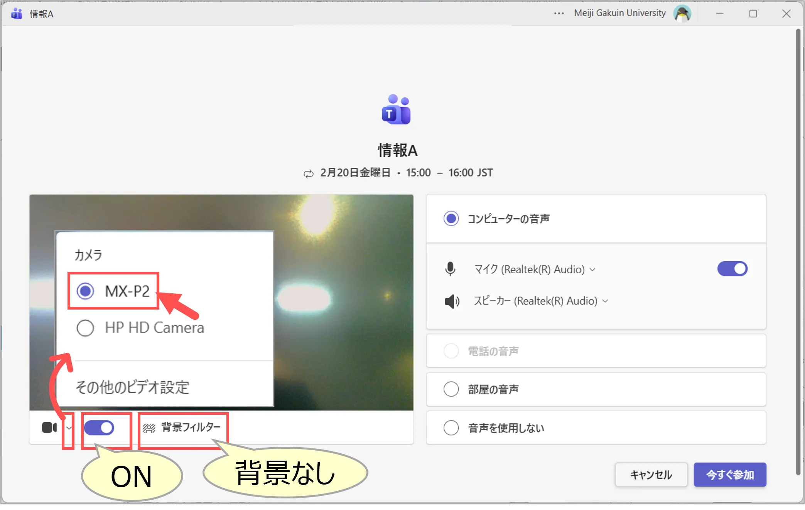Click the Teams logo in title bar
Viewport: 805px width, 510px height.
(x=17, y=14)
